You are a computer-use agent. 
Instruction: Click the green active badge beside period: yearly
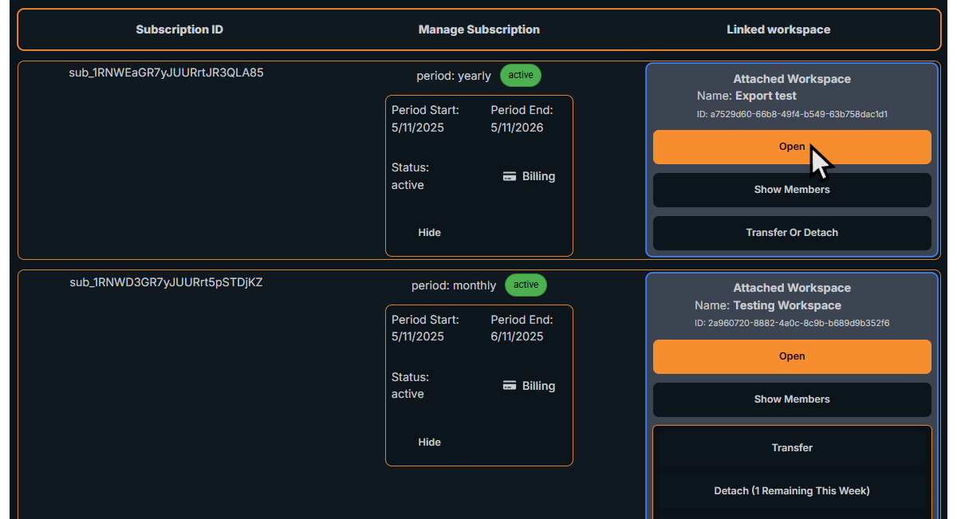click(x=520, y=75)
